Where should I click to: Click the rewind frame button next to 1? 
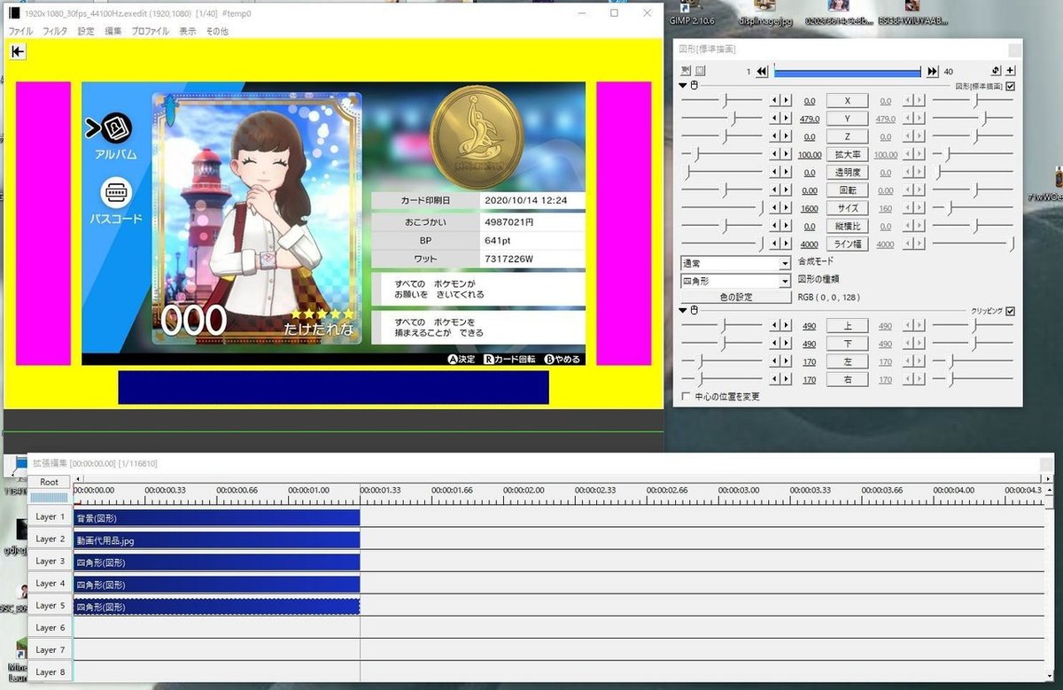(762, 71)
